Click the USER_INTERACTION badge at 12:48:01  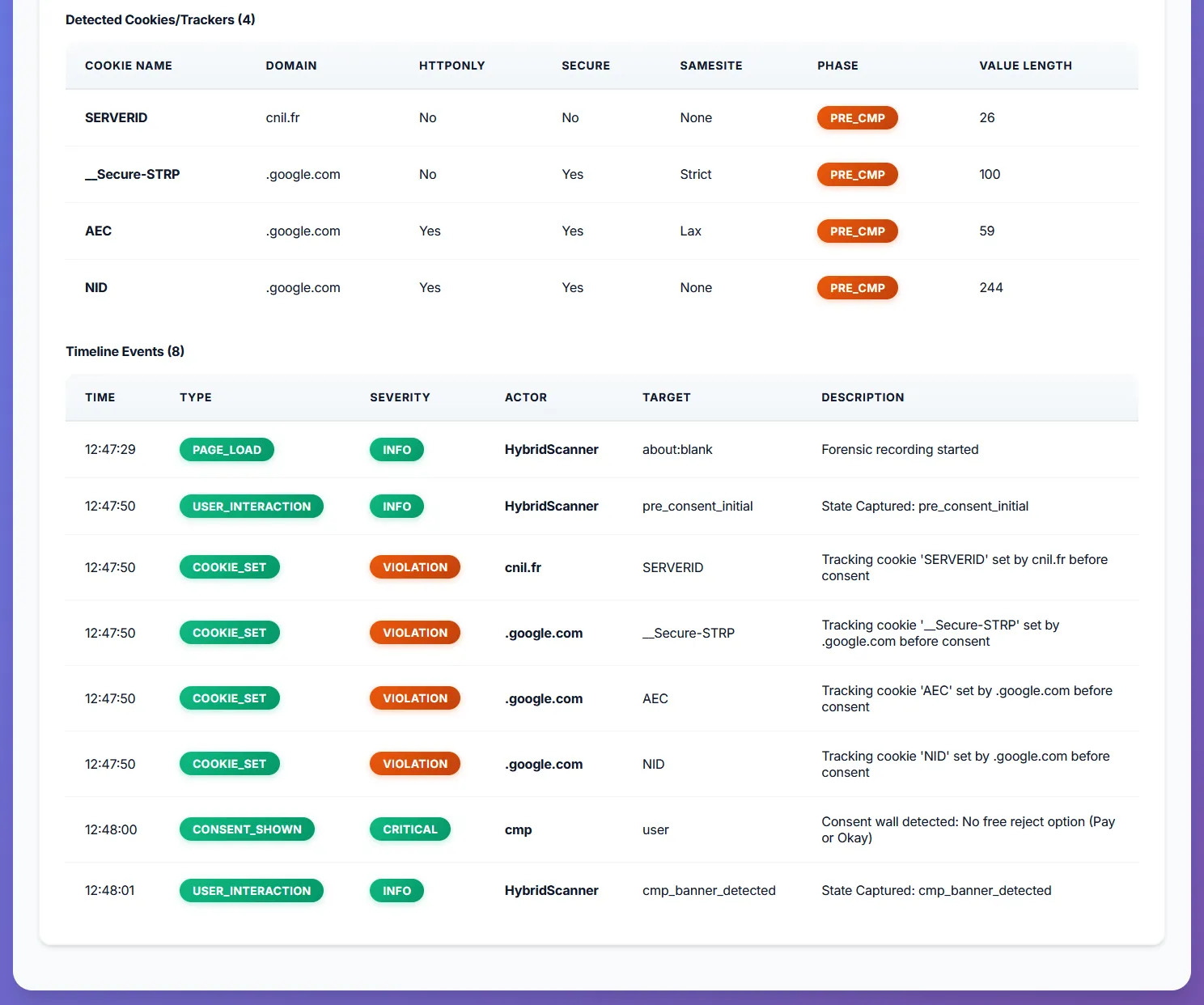(x=251, y=890)
